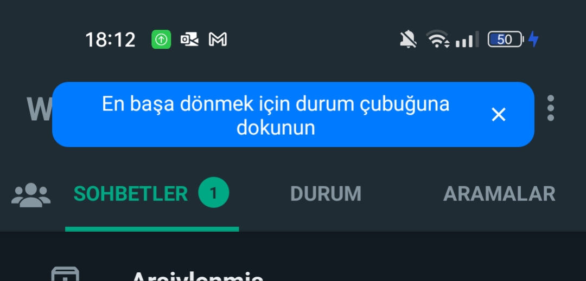Image resolution: width=586 pixels, height=281 pixels.
Task: Switch to the ARAMALAR tab
Action: coord(499,194)
